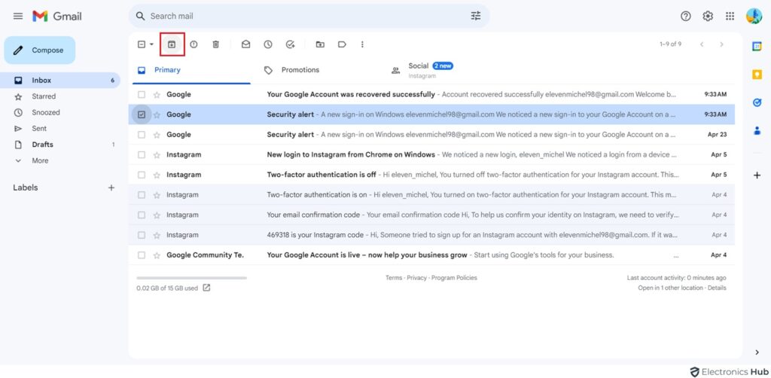Select the account recovered email checkbox
The image size is (771, 378).
(142, 94)
